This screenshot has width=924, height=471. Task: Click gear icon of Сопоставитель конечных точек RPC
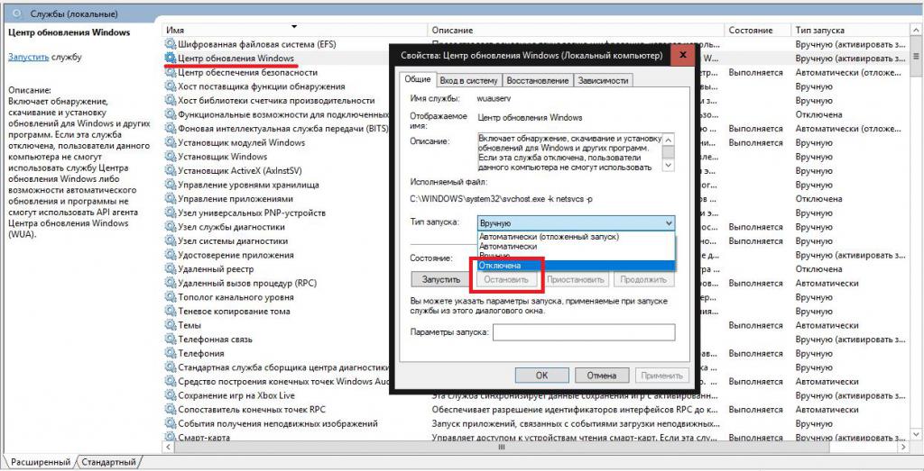[171, 410]
